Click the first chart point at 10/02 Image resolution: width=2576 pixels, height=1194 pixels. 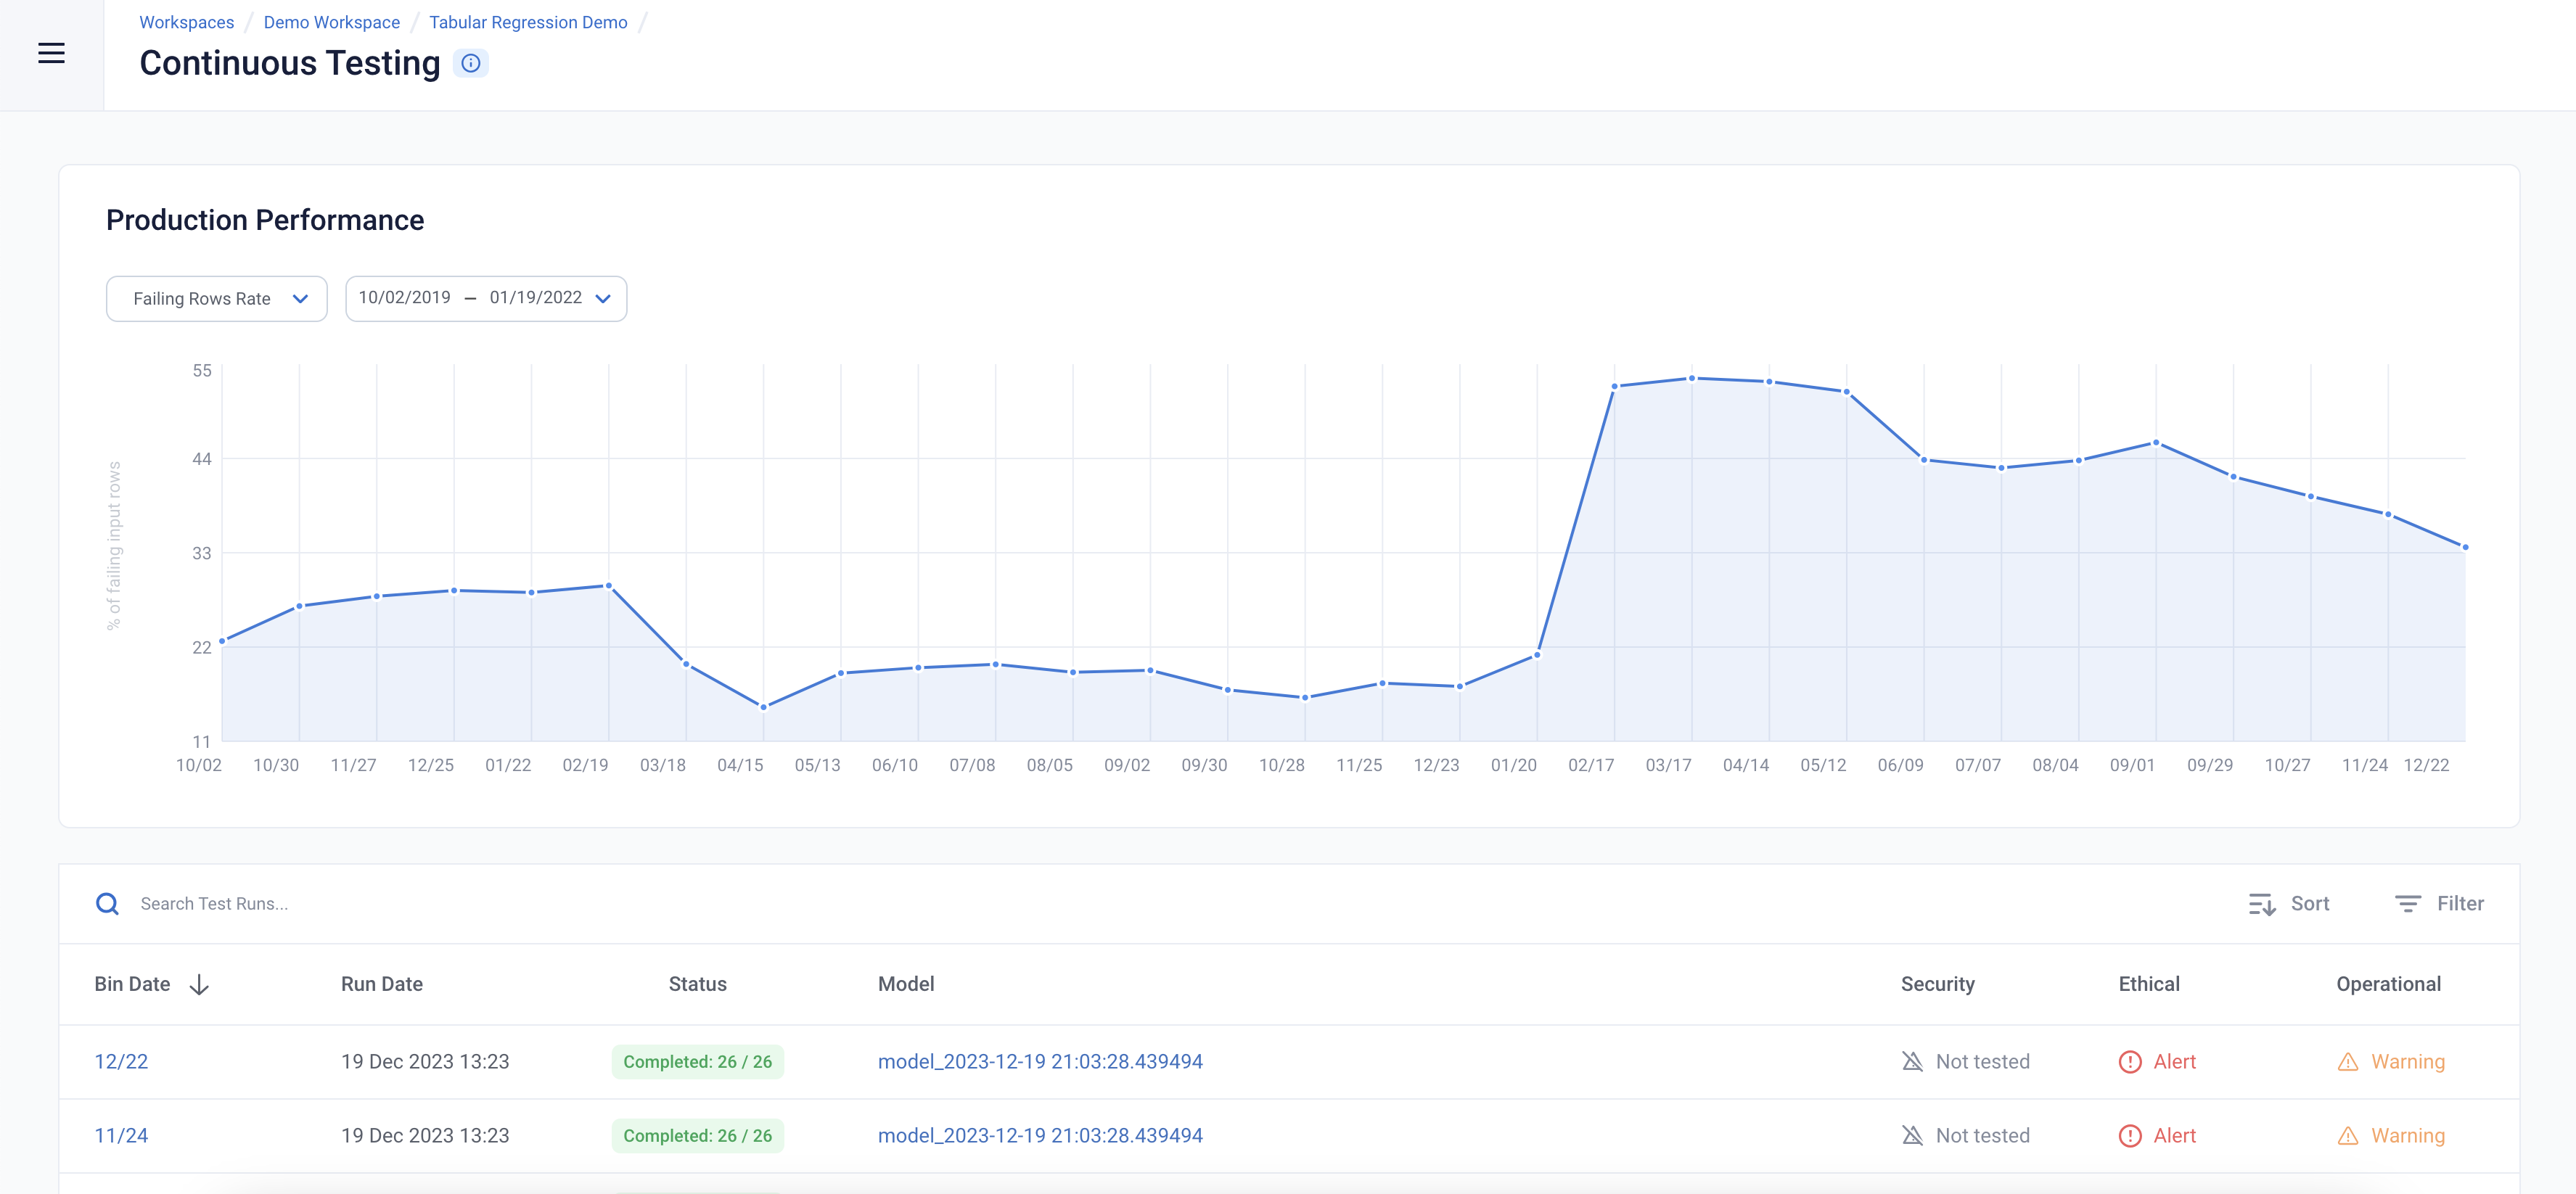coord(222,641)
